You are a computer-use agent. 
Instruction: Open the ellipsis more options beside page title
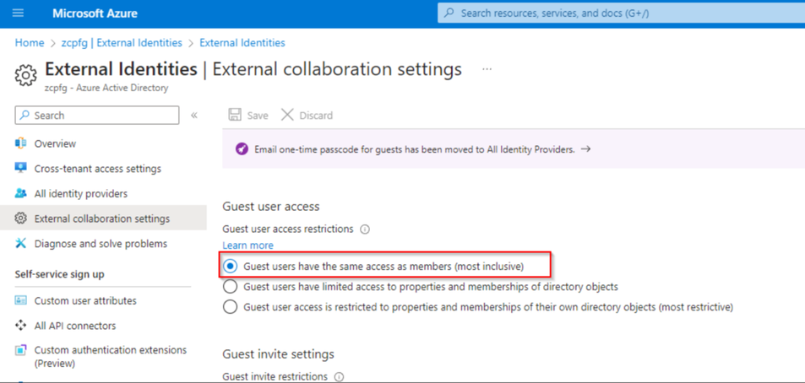point(487,69)
